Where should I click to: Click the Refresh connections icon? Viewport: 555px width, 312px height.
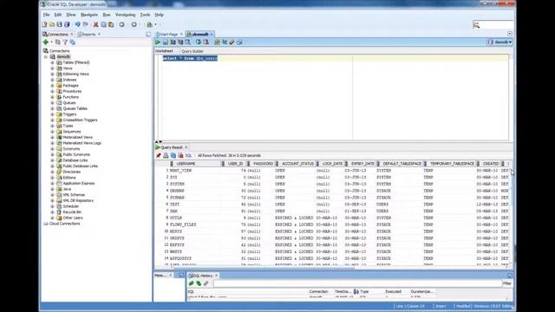click(58, 42)
